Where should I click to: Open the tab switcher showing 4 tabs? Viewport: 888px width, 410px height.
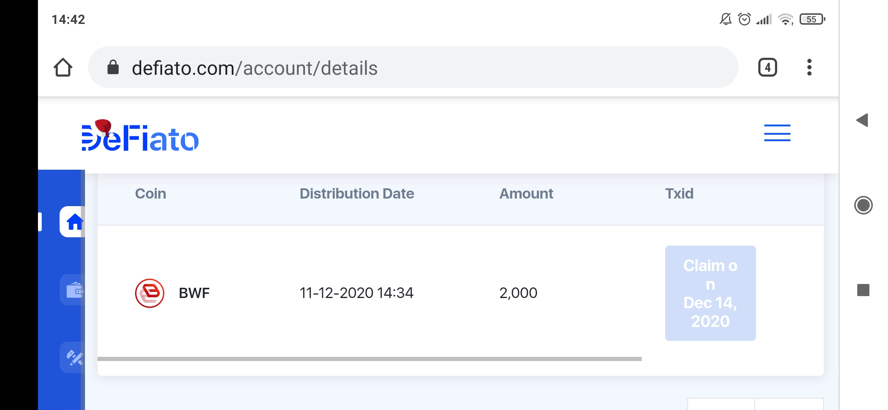point(767,68)
